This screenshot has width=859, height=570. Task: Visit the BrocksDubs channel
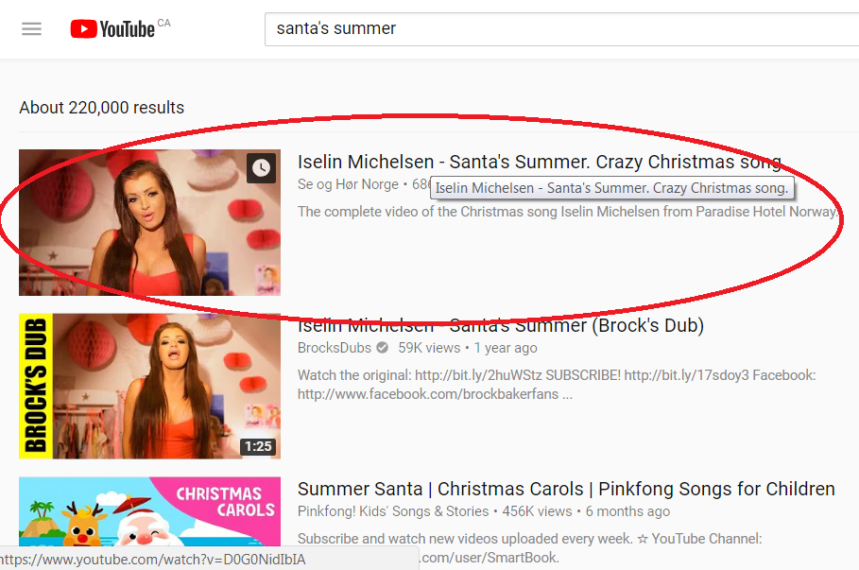(335, 348)
